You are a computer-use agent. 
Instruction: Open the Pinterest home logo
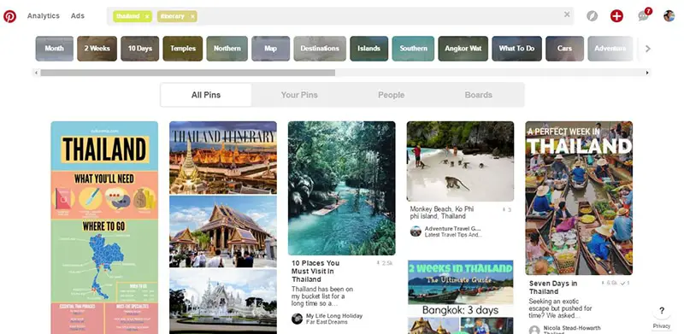[9, 16]
